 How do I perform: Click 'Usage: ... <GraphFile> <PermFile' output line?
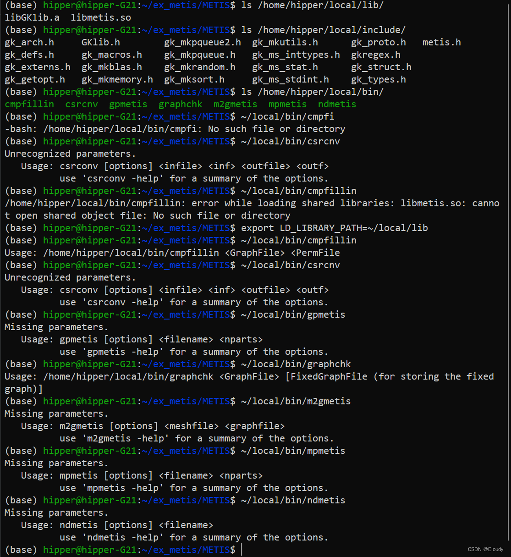point(172,253)
